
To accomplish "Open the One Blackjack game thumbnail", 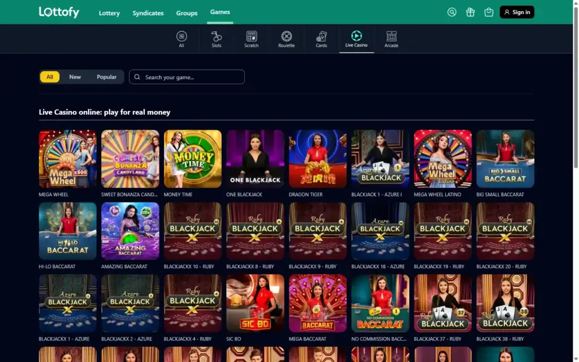I will pos(255,159).
